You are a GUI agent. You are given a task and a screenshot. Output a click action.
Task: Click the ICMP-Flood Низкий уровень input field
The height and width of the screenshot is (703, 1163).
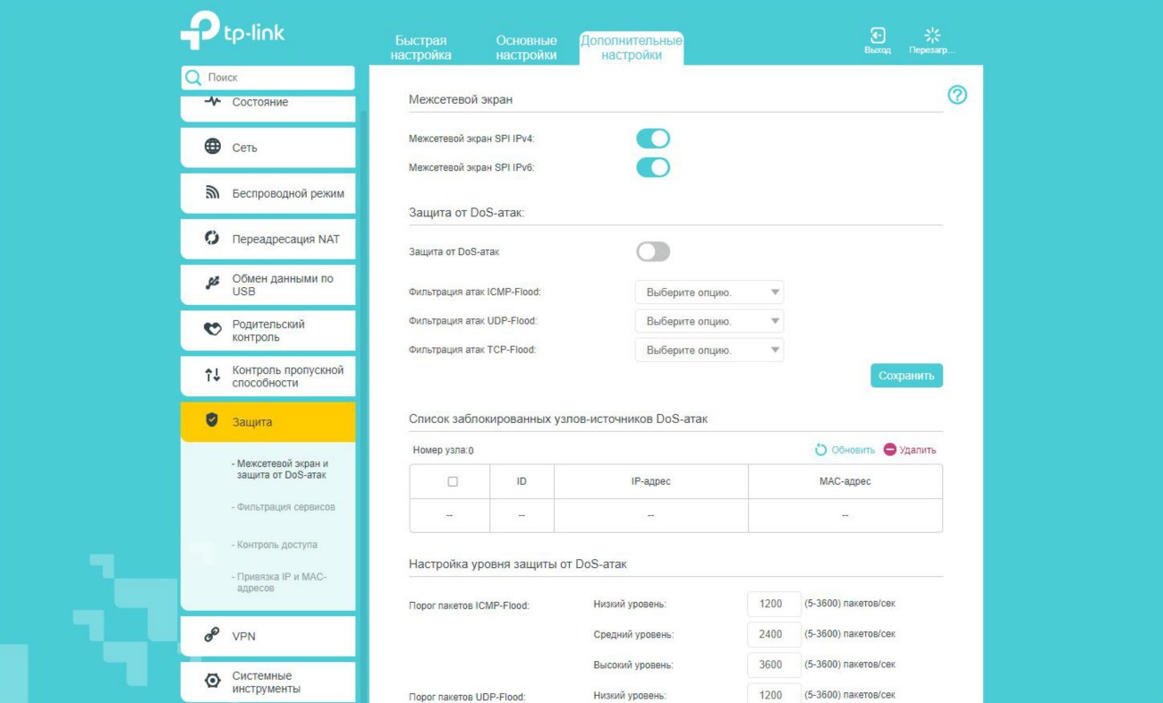tap(769, 604)
